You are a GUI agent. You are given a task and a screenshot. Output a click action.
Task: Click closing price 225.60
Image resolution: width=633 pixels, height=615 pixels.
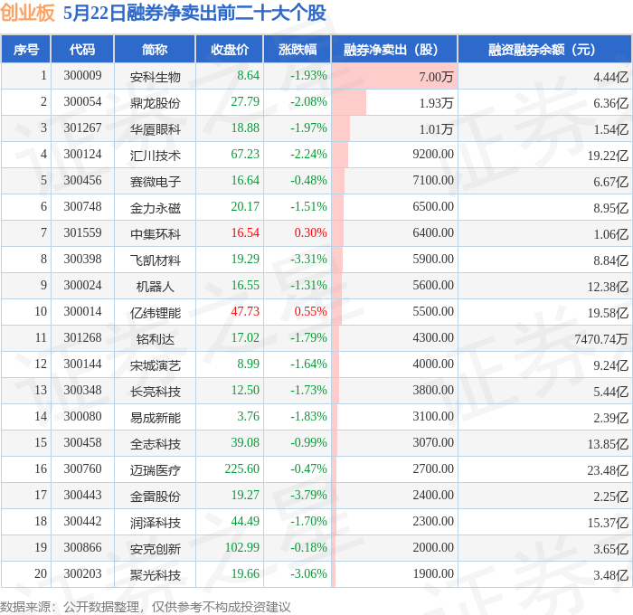tap(241, 469)
